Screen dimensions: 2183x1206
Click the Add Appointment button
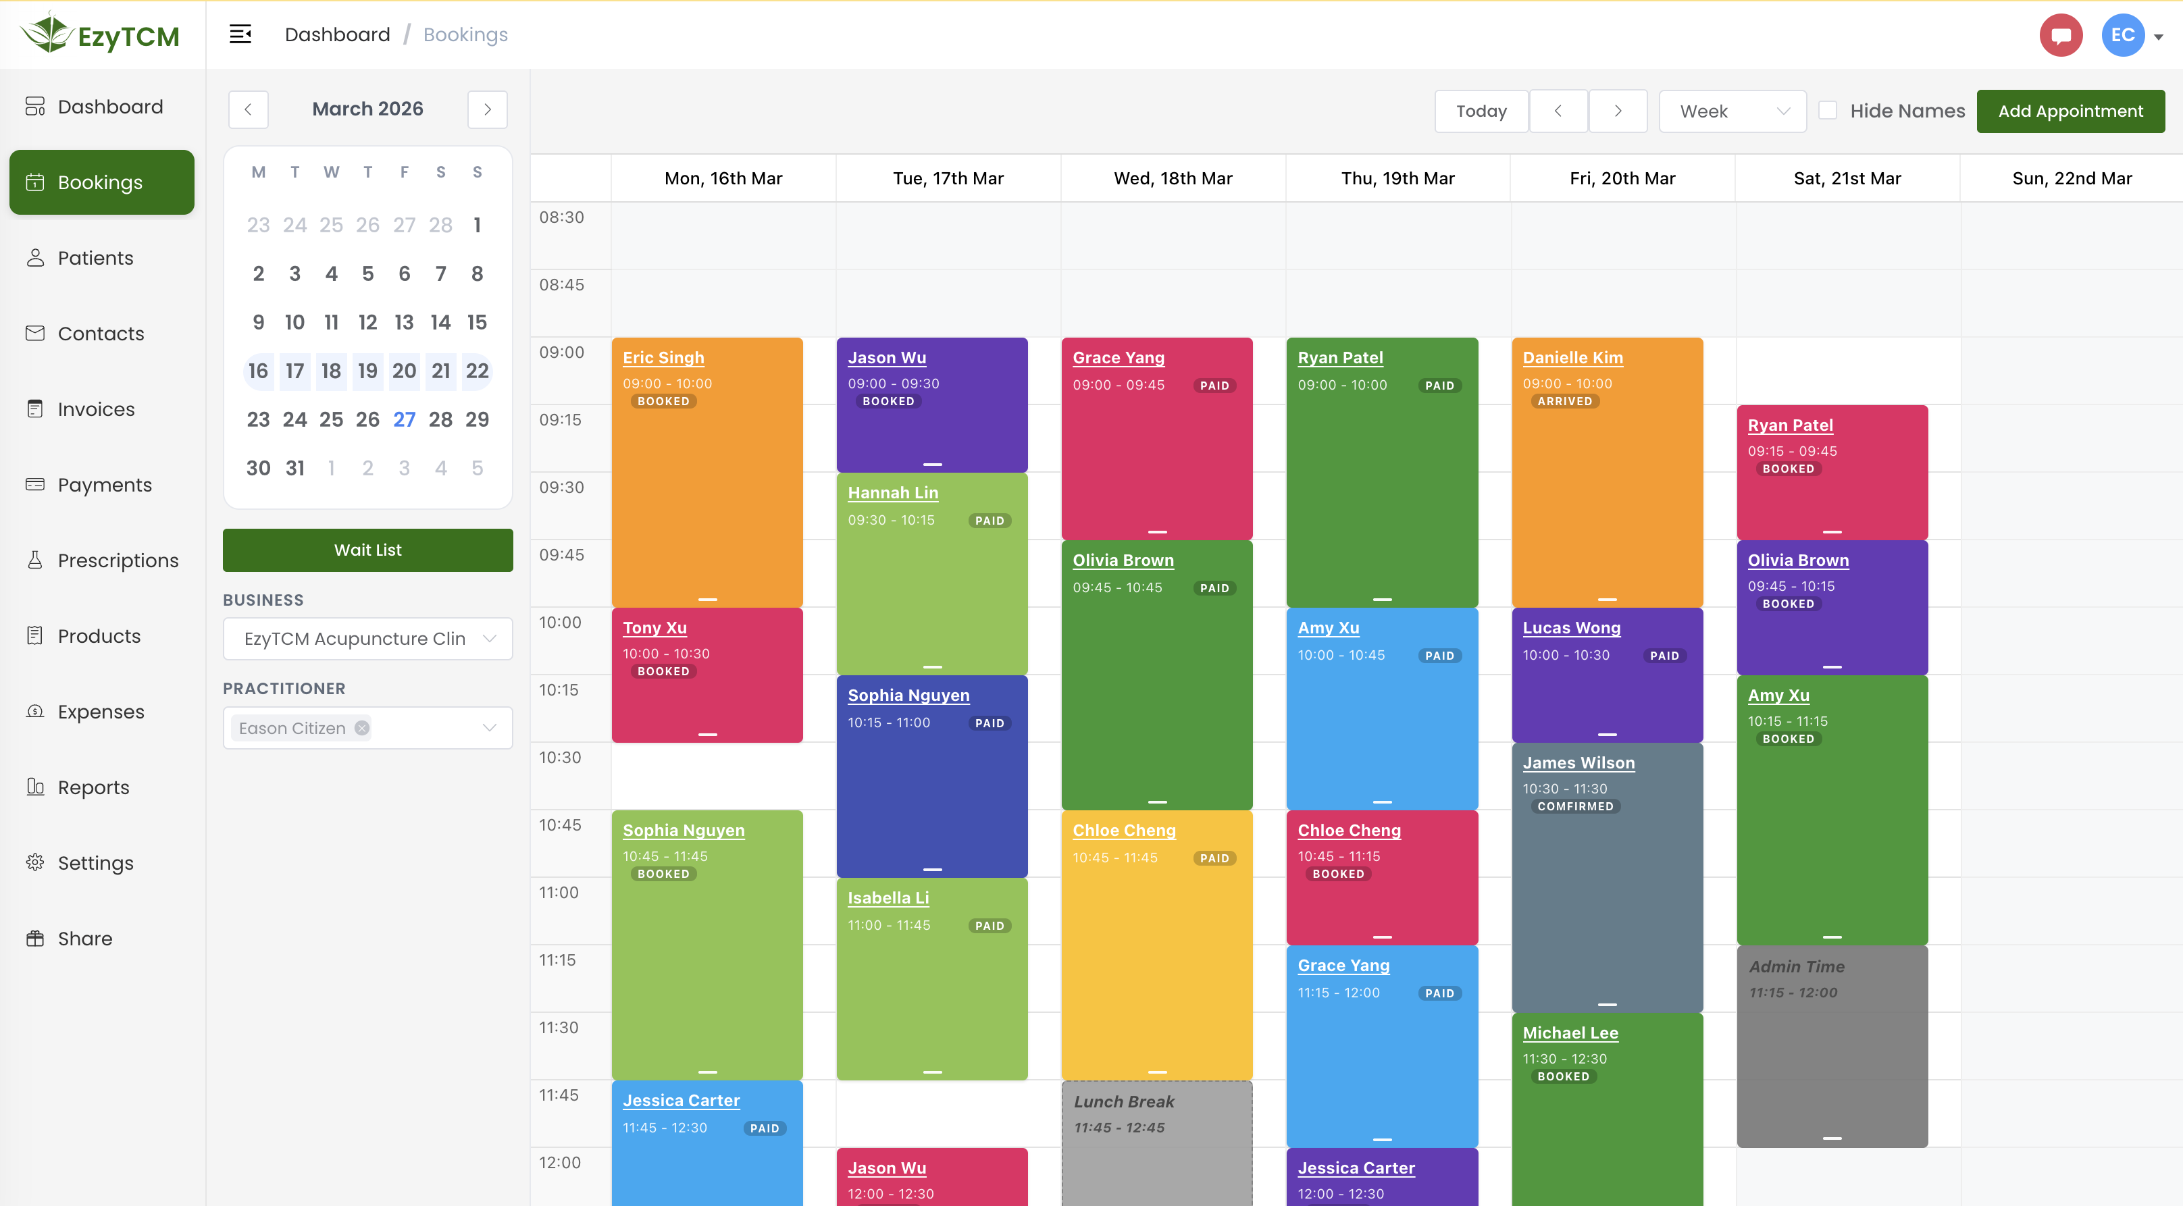click(2070, 111)
